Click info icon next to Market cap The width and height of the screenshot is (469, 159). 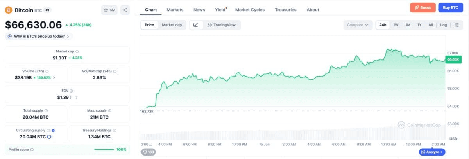point(77,51)
